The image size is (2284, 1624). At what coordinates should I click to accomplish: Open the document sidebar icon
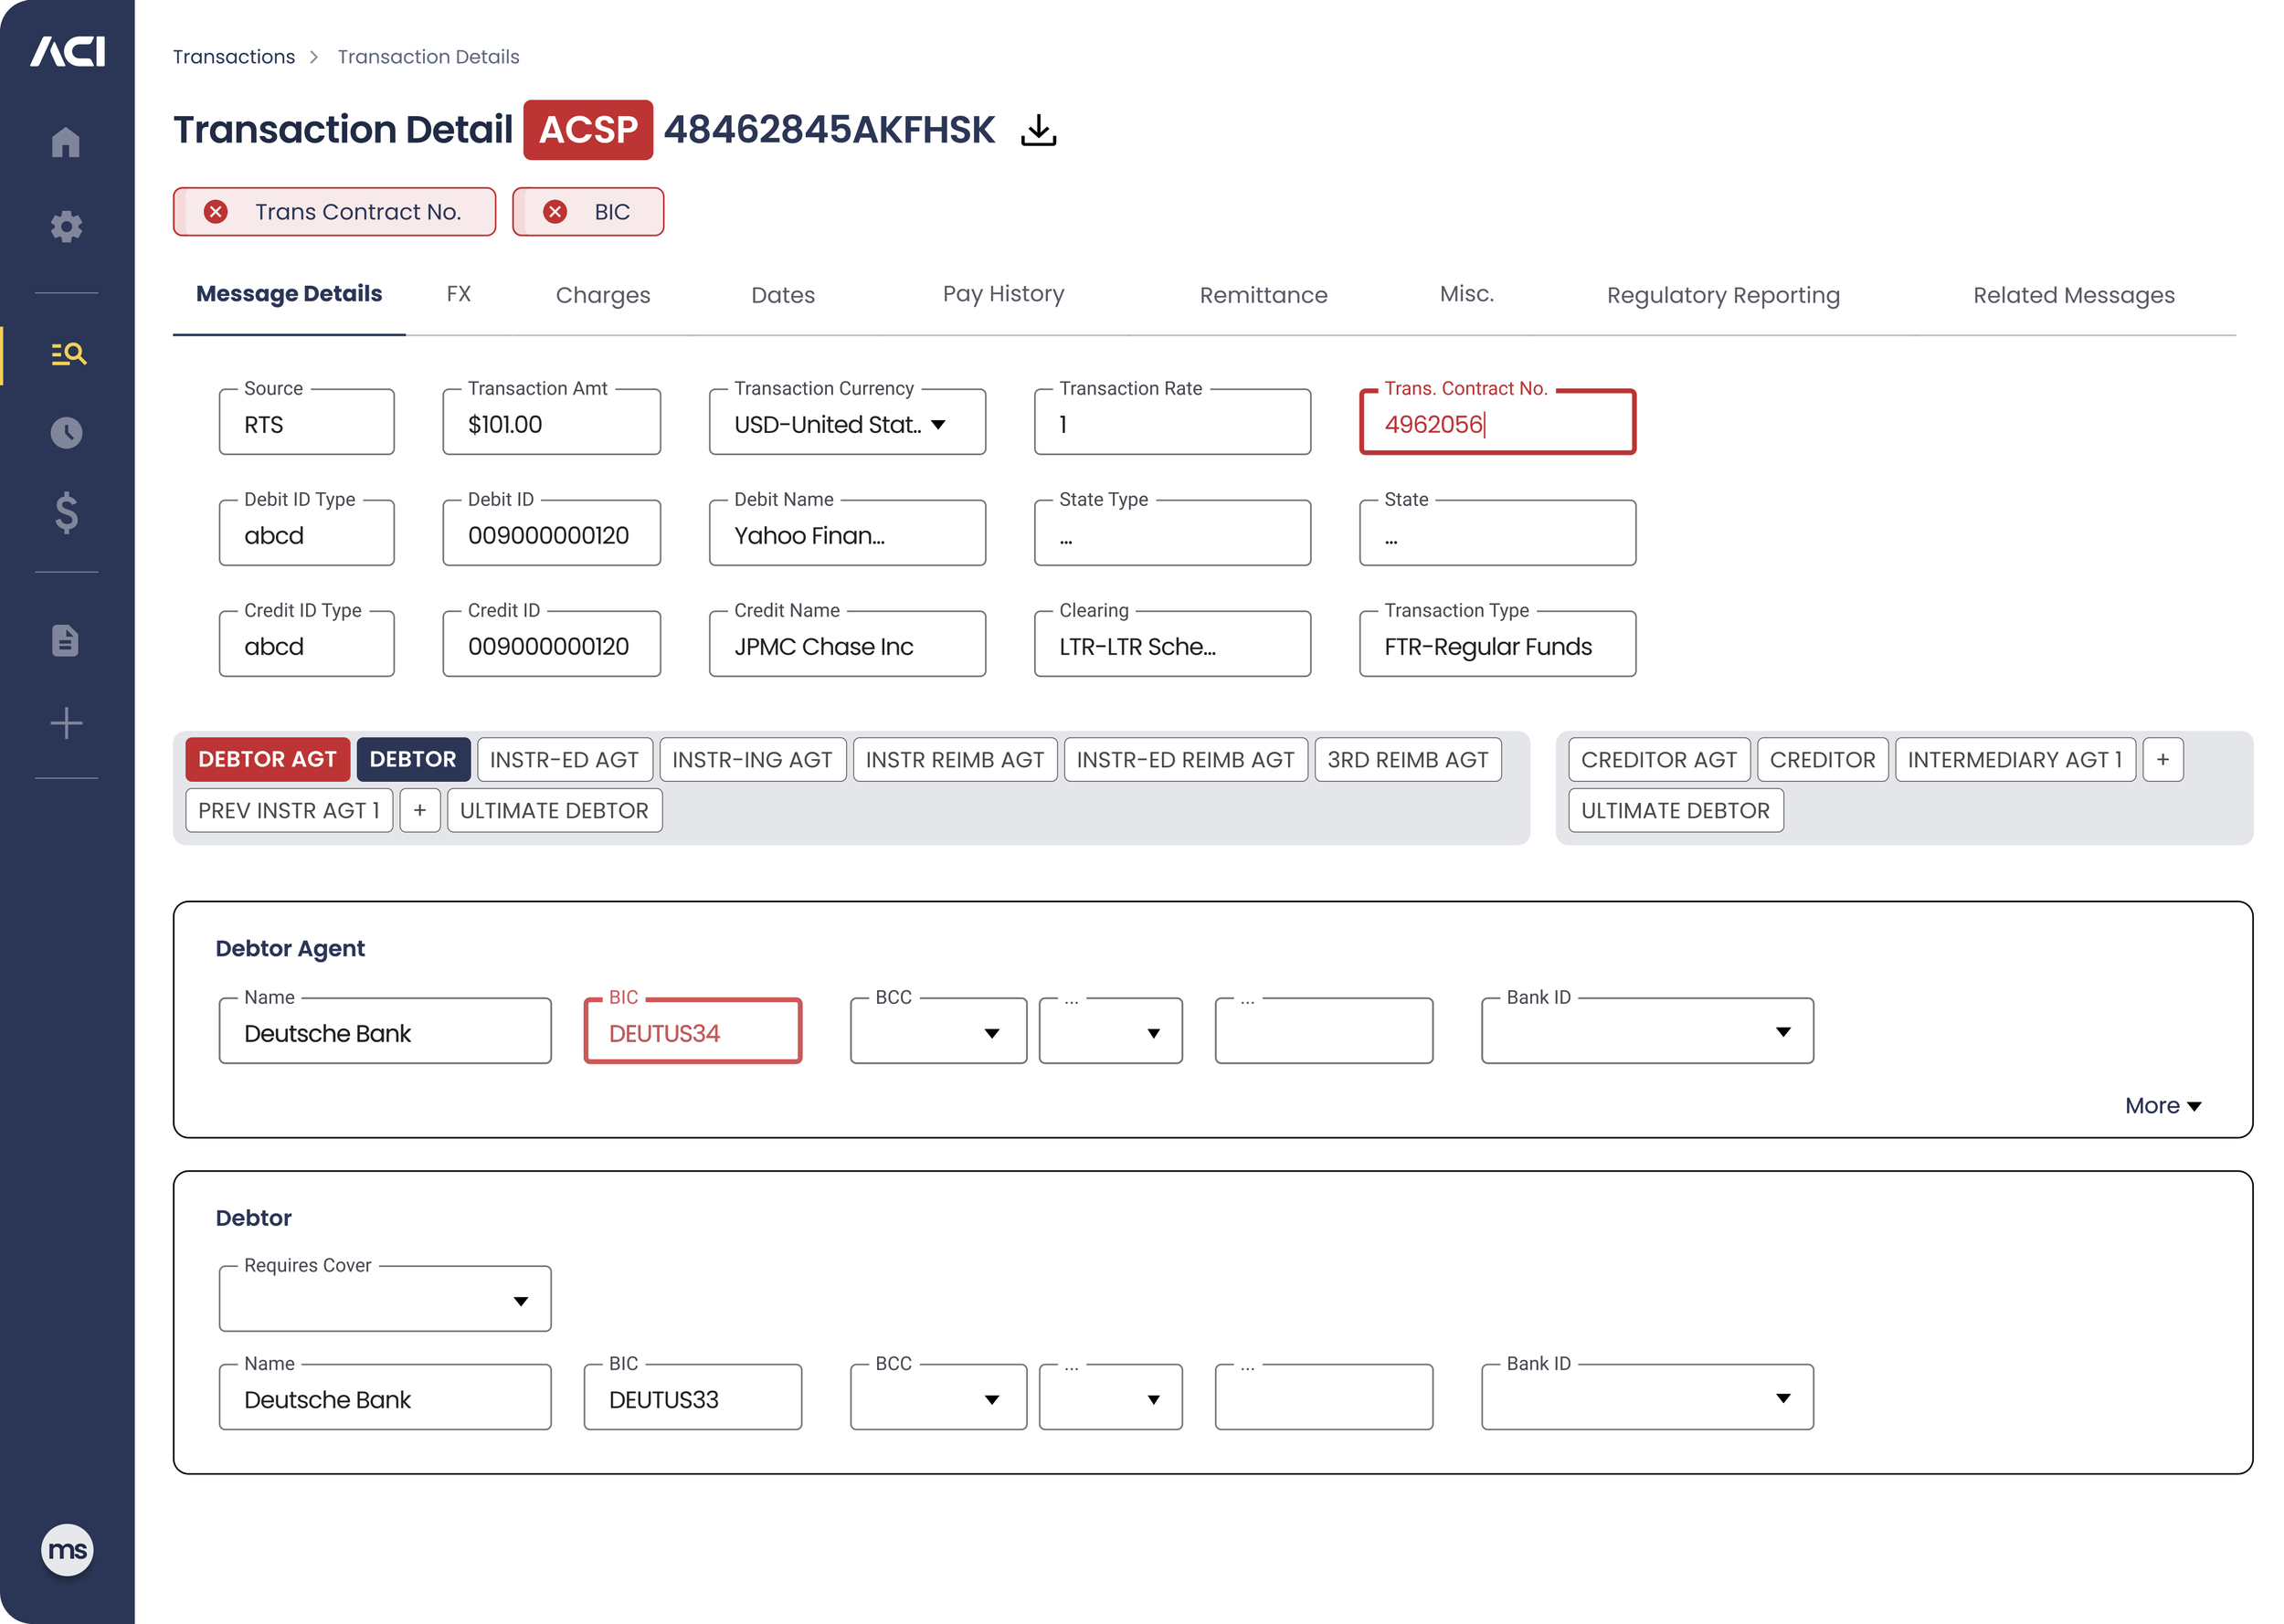[66, 640]
